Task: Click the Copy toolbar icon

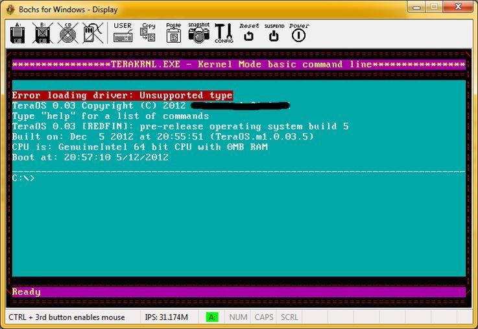Action: point(148,32)
